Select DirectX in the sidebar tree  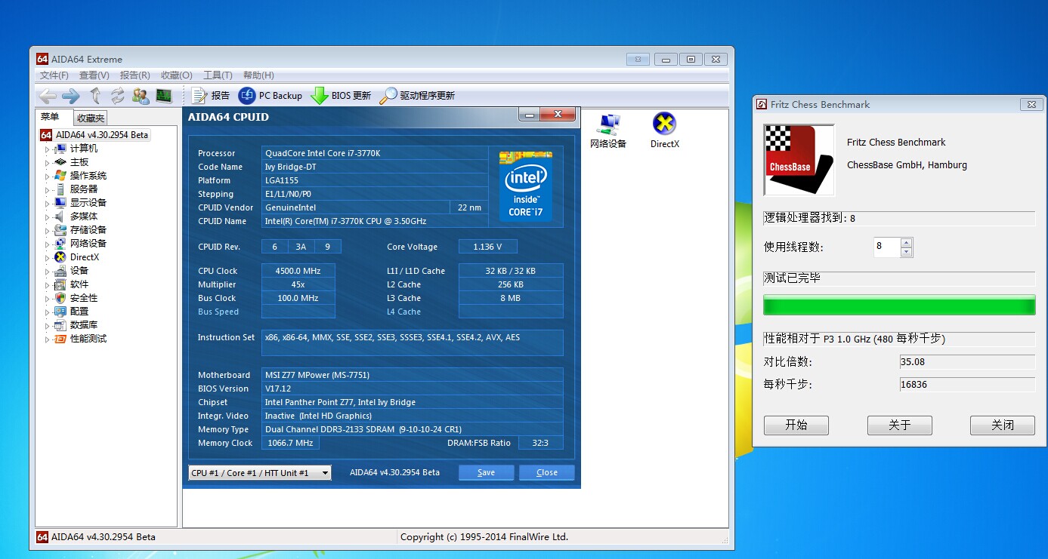coord(76,257)
